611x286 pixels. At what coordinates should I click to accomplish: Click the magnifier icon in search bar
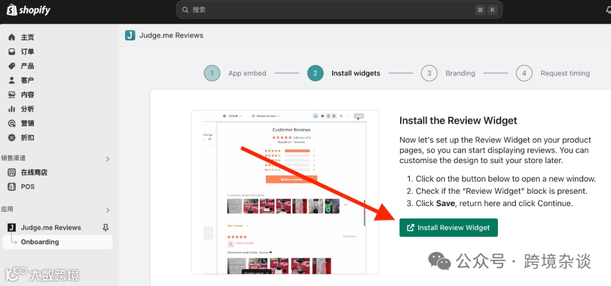click(185, 10)
